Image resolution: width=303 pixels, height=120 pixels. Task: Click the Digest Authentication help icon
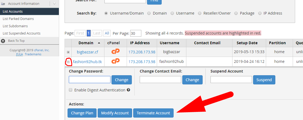(x=128, y=90)
